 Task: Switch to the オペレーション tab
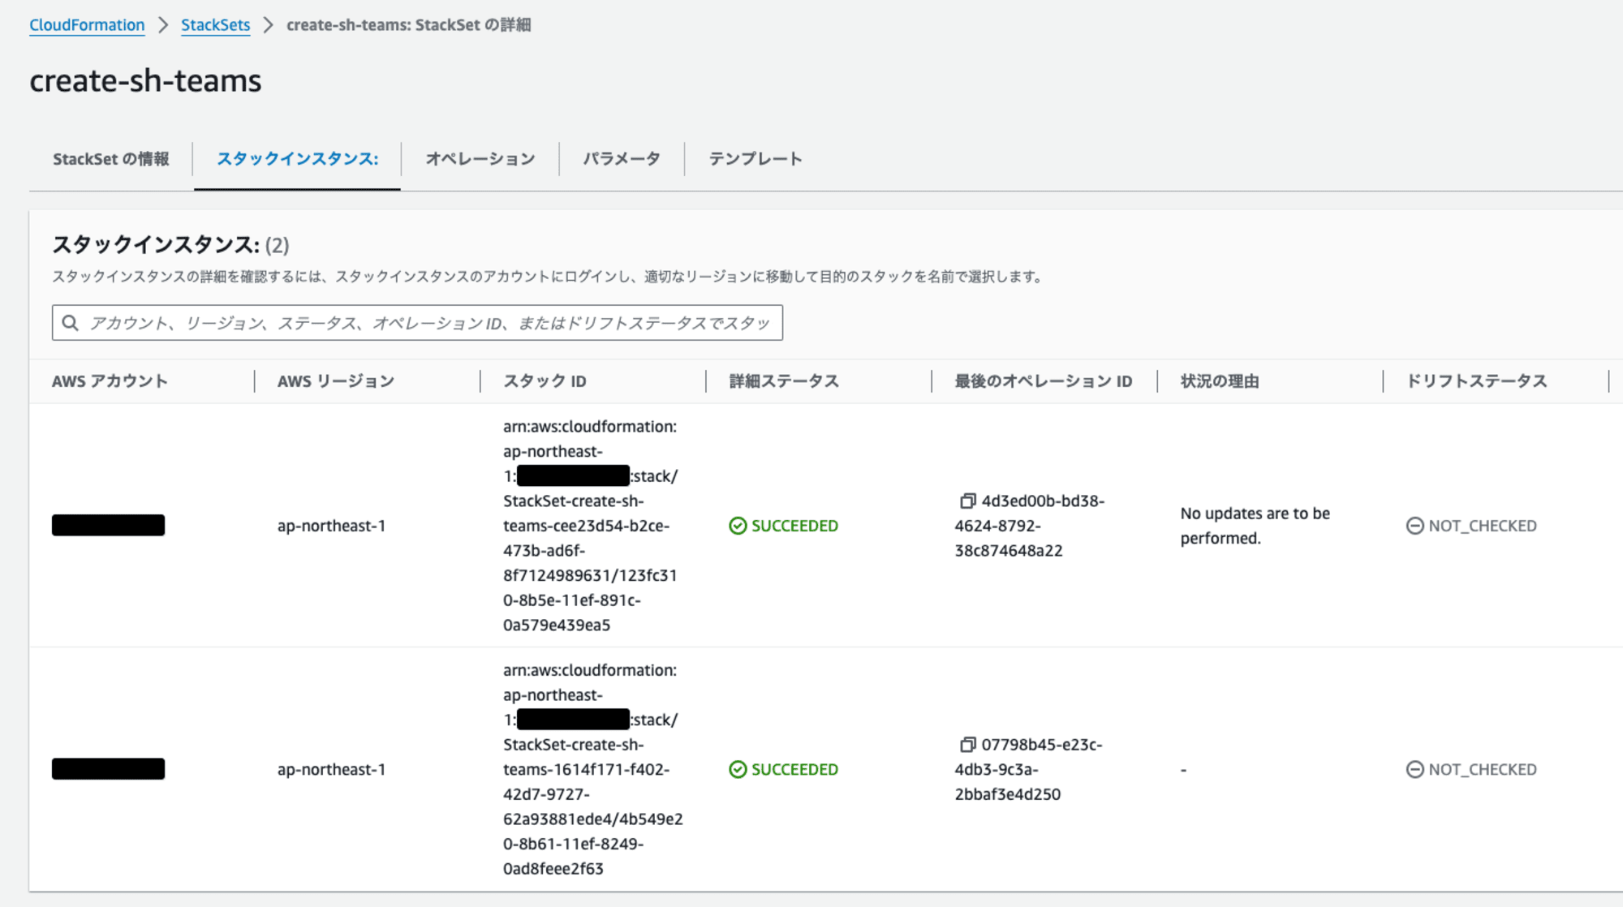(480, 159)
